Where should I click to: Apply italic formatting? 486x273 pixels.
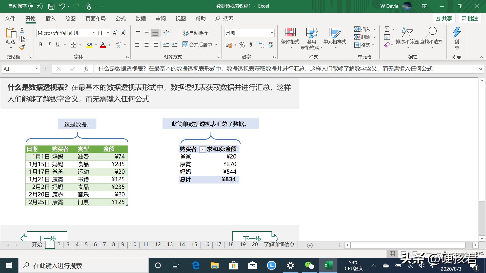(x=49, y=44)
